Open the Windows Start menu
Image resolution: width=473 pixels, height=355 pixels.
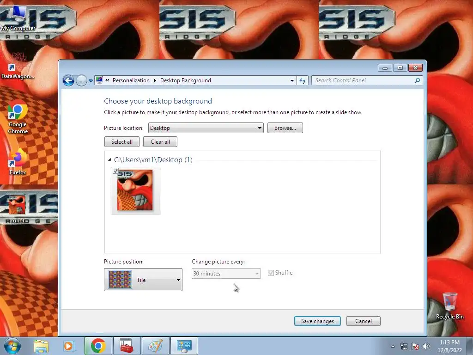point(12,346)
